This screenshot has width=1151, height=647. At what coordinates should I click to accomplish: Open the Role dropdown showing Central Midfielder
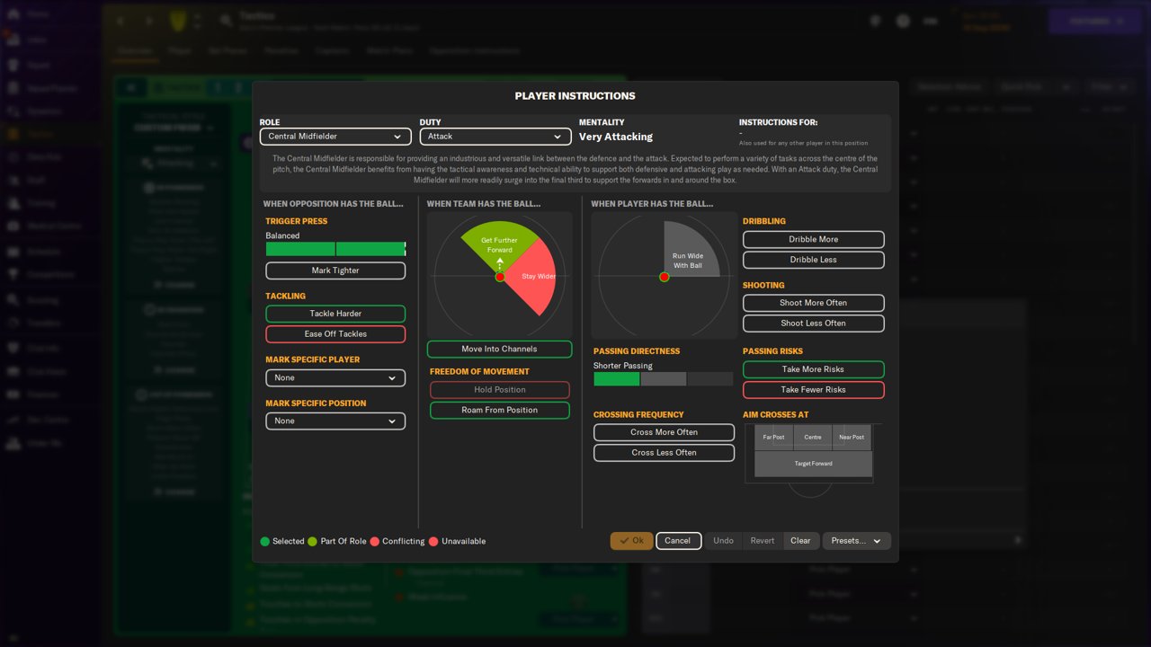pyautogui.click(x=335, y=137)
